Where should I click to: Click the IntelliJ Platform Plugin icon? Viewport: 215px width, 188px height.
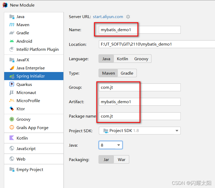(x=12, y=49)
